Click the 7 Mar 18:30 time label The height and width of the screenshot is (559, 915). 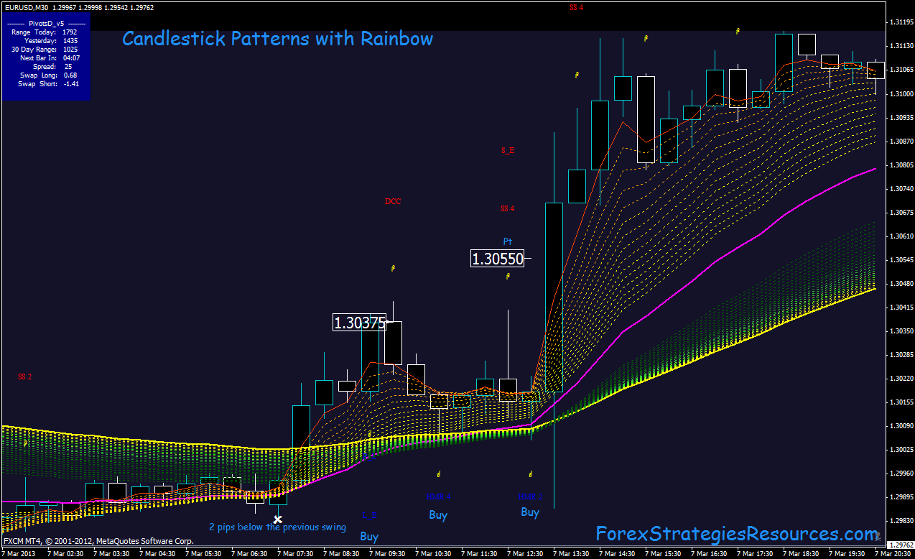(801, 554)
